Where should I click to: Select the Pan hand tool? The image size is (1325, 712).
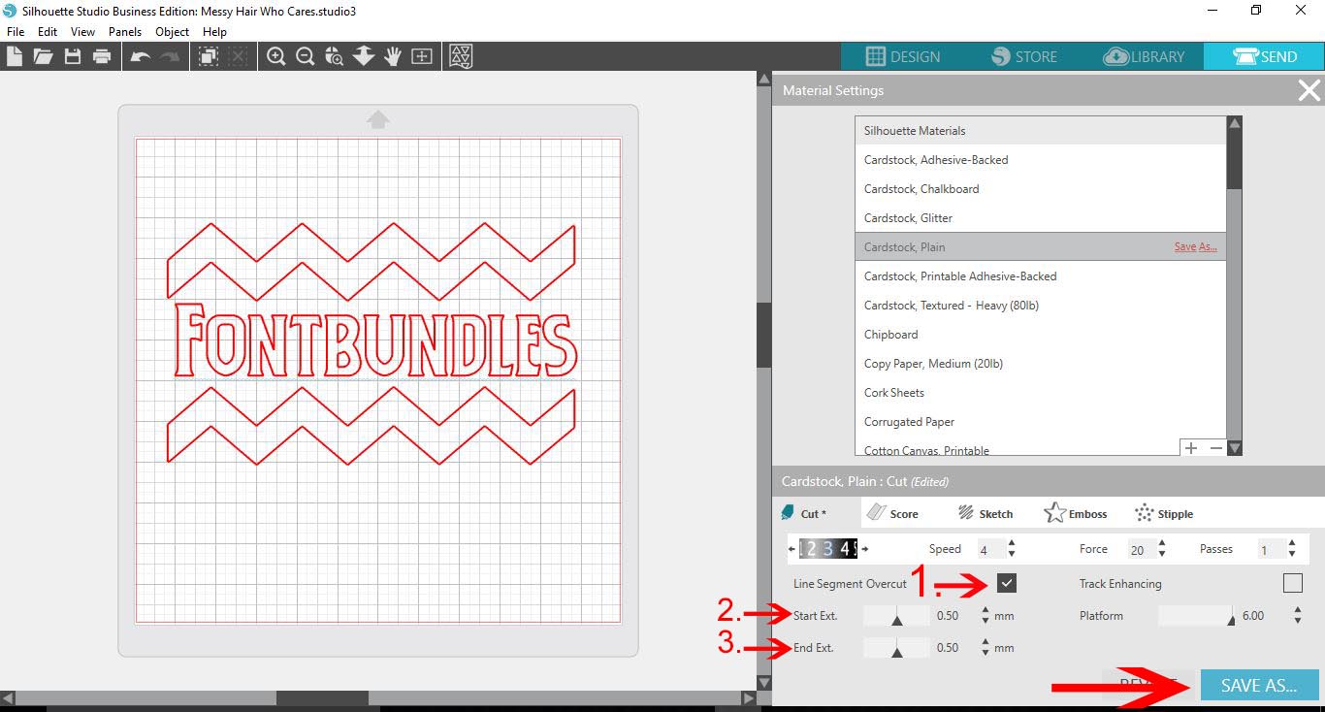393,56
